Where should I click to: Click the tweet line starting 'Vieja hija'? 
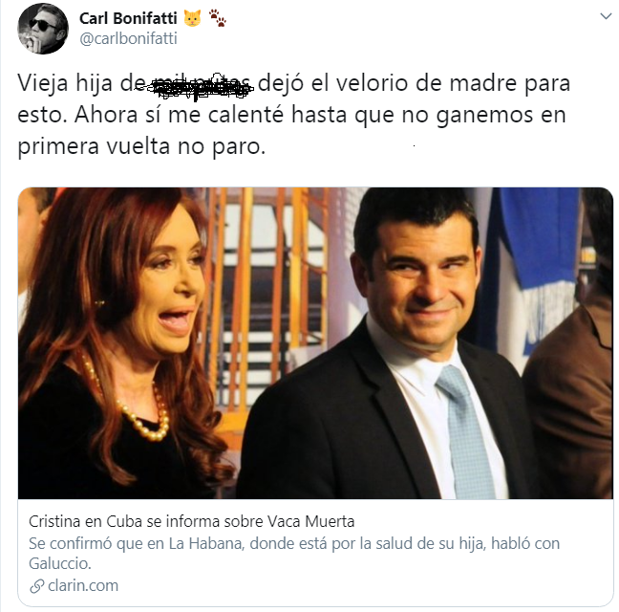pyautogui.click(x=294, y=84)
